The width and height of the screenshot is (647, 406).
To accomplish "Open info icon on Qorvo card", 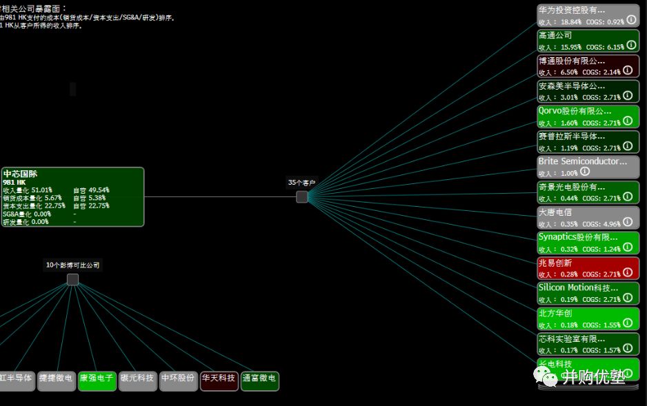I will 628,121.
